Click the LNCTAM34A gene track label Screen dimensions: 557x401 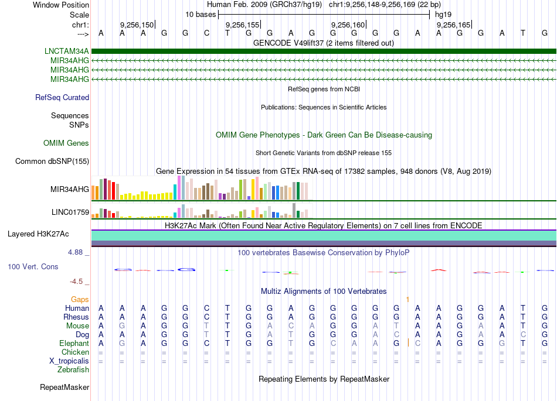pos(66,51)
